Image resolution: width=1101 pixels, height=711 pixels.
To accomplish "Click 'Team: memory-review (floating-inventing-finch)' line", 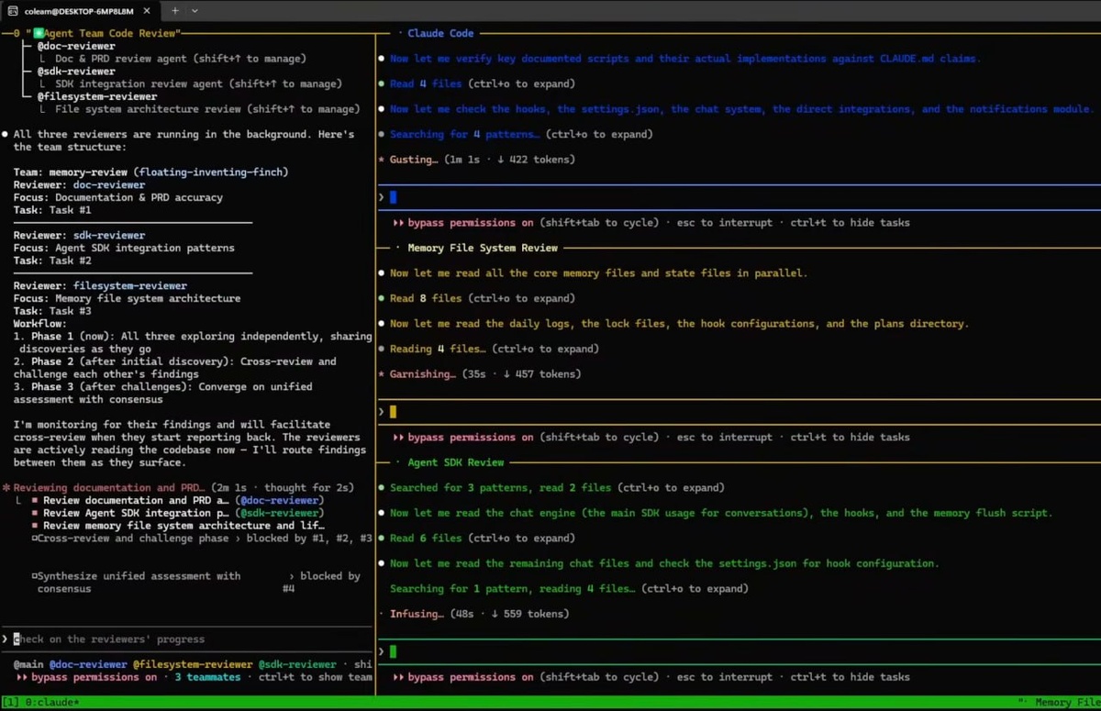I will 150,172.
